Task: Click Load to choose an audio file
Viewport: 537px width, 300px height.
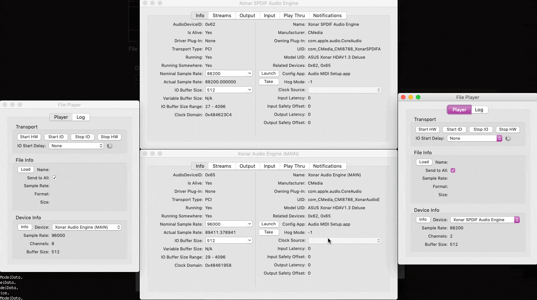Action: 25,169
